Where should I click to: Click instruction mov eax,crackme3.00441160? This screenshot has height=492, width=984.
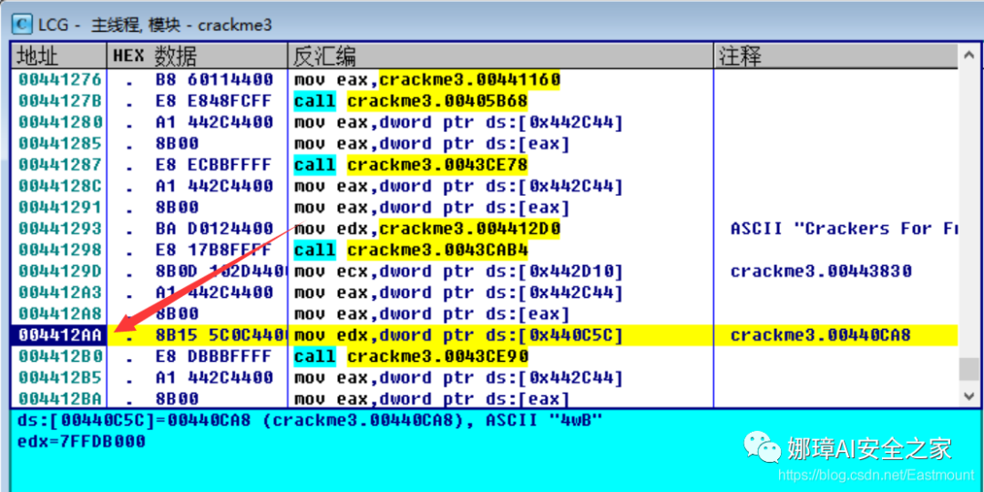[427, 79]
